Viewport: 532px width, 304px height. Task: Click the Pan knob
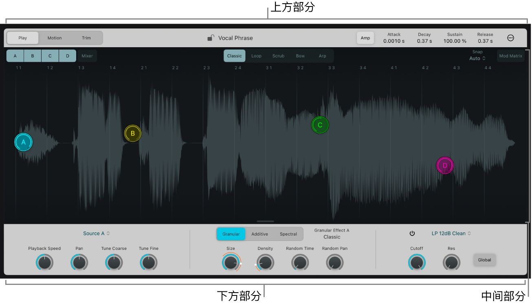79,262
